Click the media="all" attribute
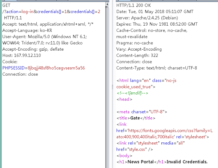 [173, 143]
